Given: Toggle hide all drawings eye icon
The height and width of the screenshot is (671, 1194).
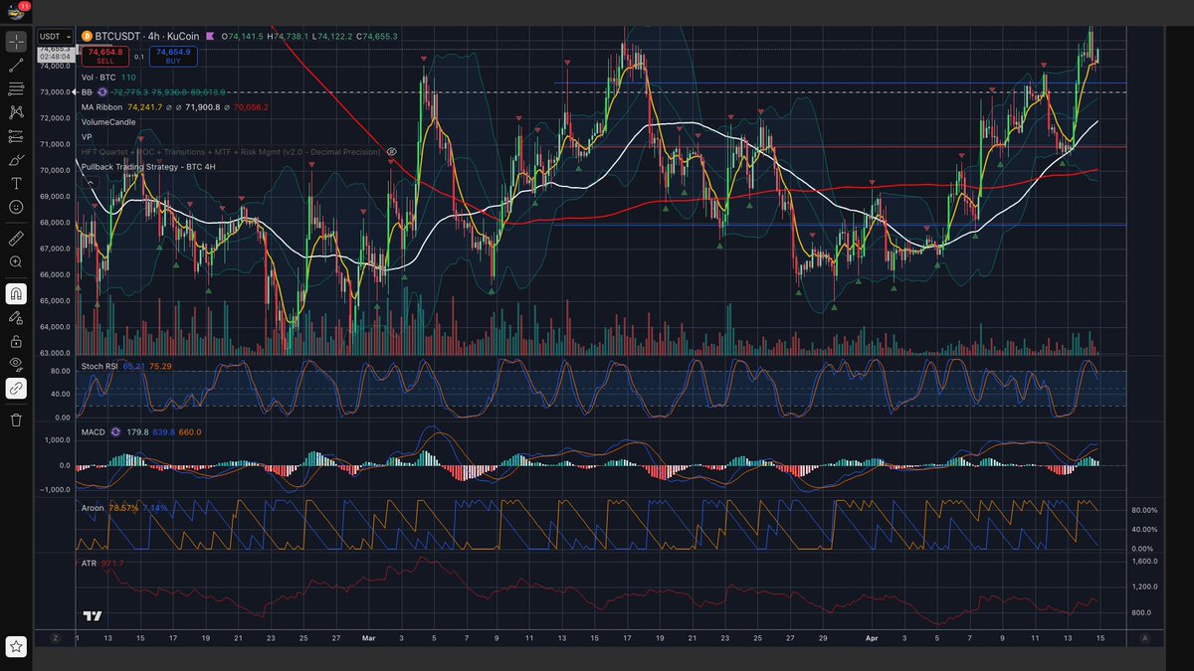Looking at the screenshot, I should tap(16, 365).
